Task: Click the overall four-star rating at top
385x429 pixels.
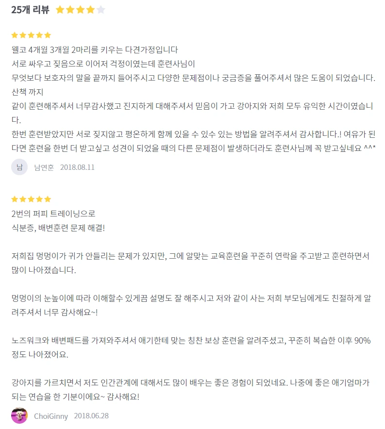Action: [81, 10]
